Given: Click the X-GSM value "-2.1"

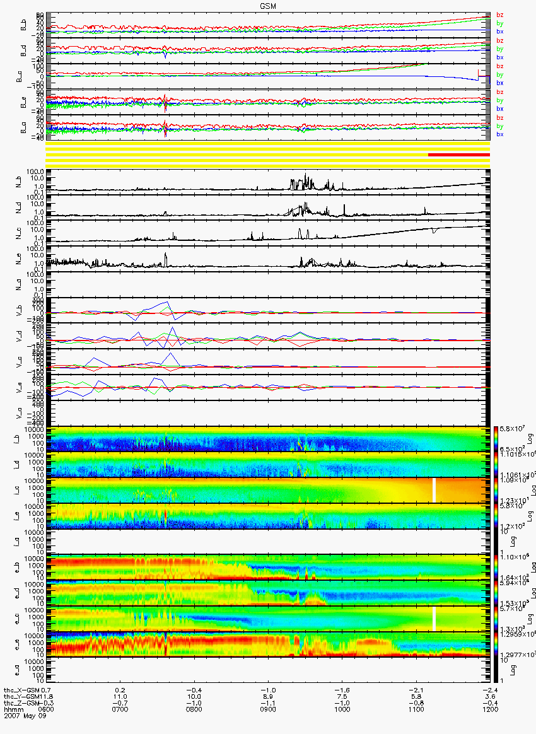Looking at the screenshot, I should (x=416, y=690).
